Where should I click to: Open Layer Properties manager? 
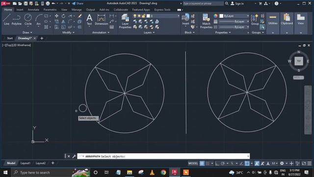[125, 21]
